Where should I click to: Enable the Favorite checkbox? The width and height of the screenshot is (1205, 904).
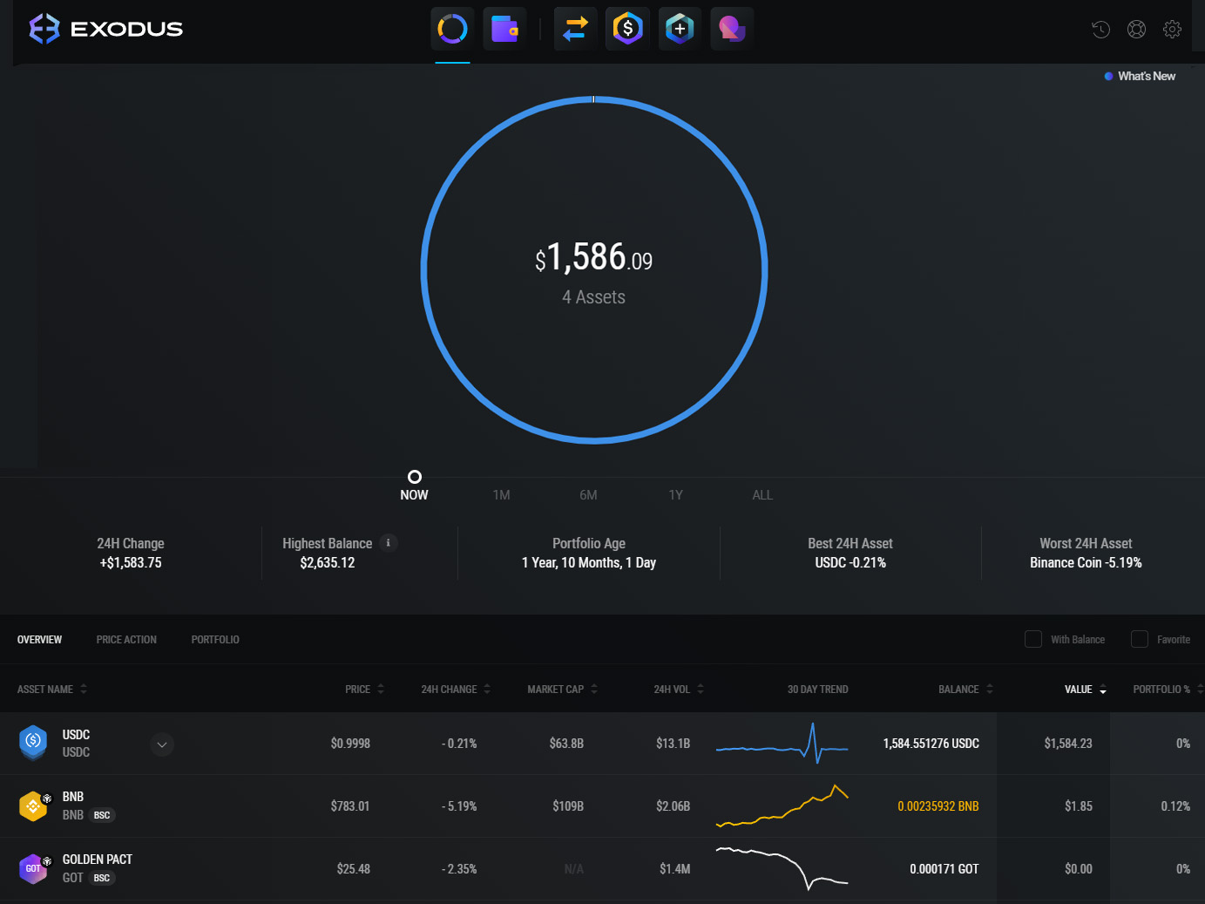point(1140,639)
